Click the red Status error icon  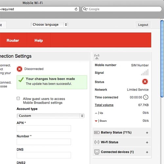pyautogui.click(x=145, y=82)
